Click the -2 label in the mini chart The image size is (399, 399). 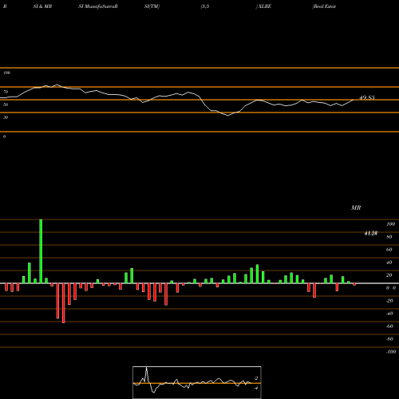point(256,378)
